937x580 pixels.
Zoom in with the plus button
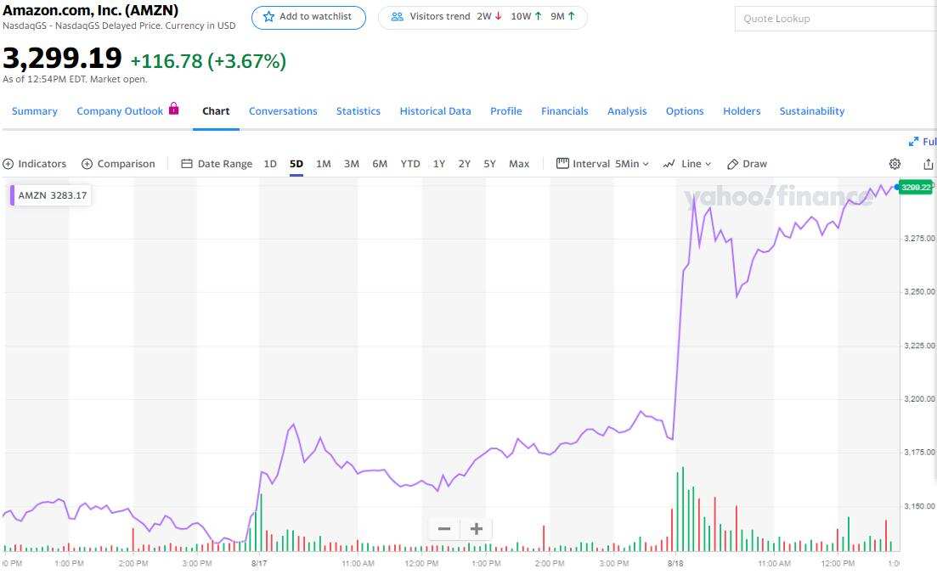coord(477,529)
